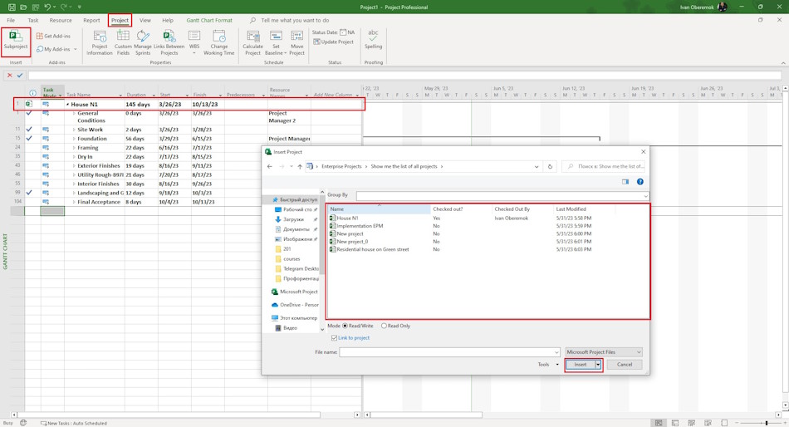
Task: Open the Tools dropdown in the dialog
Action: tap(548, 365)
